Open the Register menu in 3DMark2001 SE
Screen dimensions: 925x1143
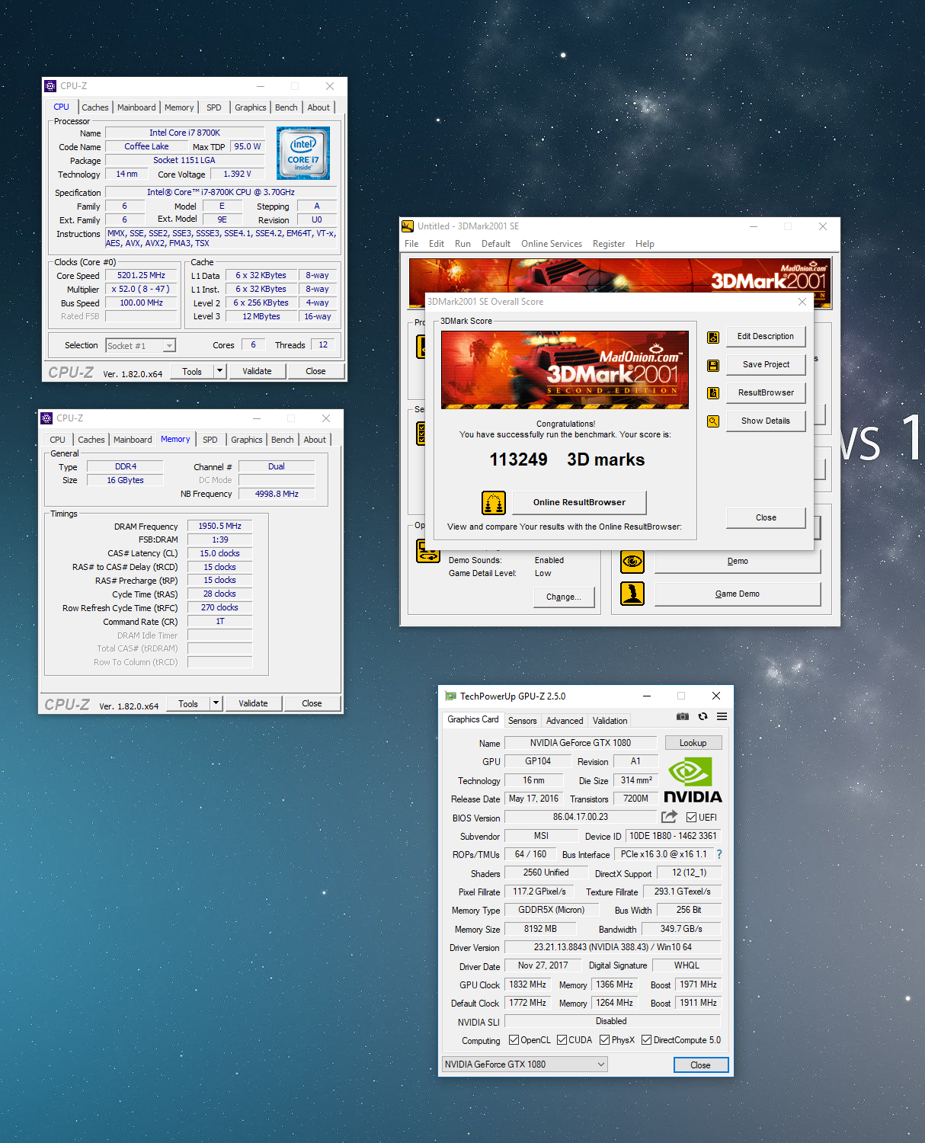[x=609, y=244]
